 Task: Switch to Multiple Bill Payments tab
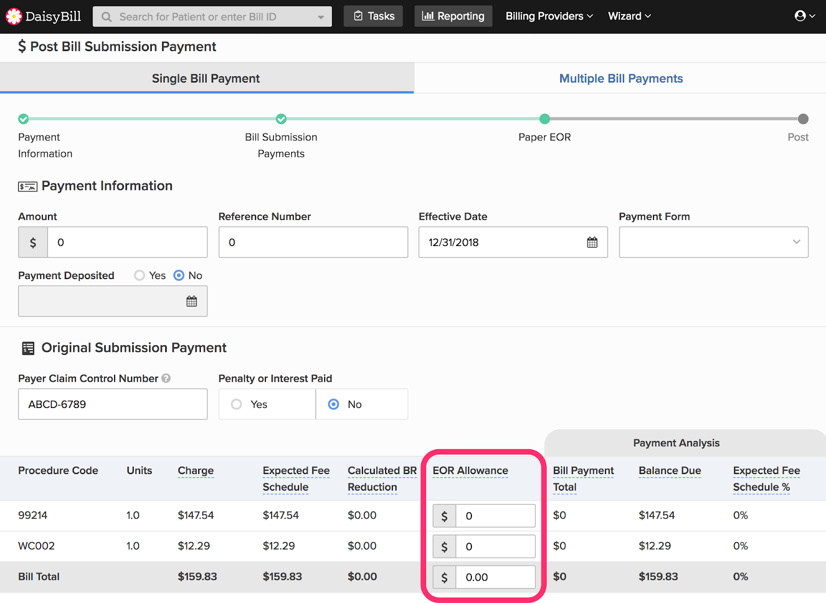[621, 78]
